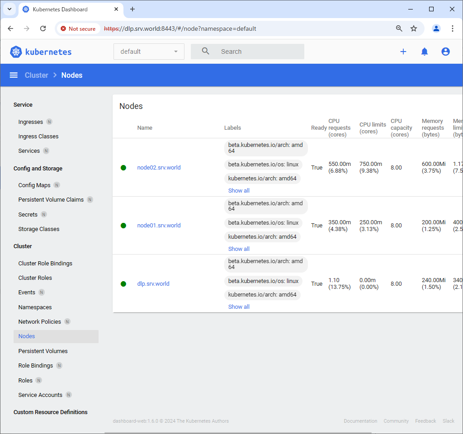Open node02.srv.world node details
Viewport: 463px width, 434px height.
(159, 168)
